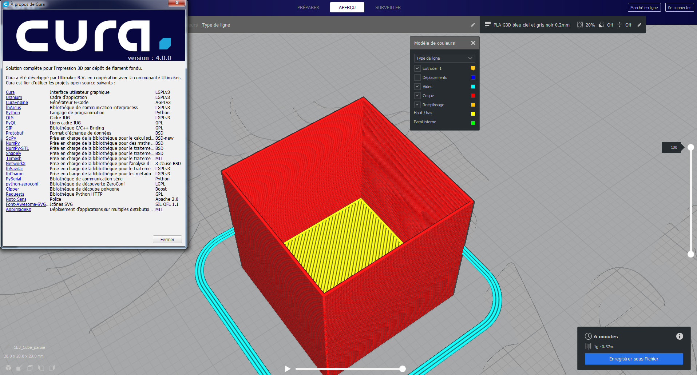
Task: Click Enregistrer sous Fichier button
Action: (634, 359)
